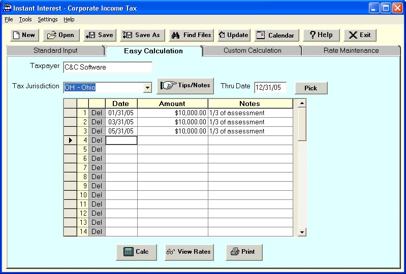Click the Taxpayer name input field

pos(107,67)
